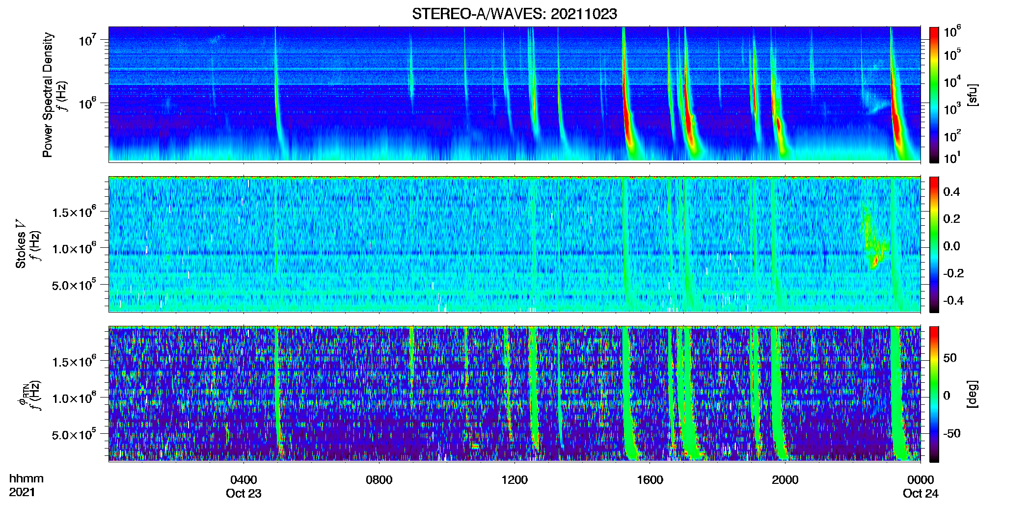This screenshot has width=1029, height=530.
Task: Click the 0.2 Stokes V colorbar label
Action: (951, 218)
